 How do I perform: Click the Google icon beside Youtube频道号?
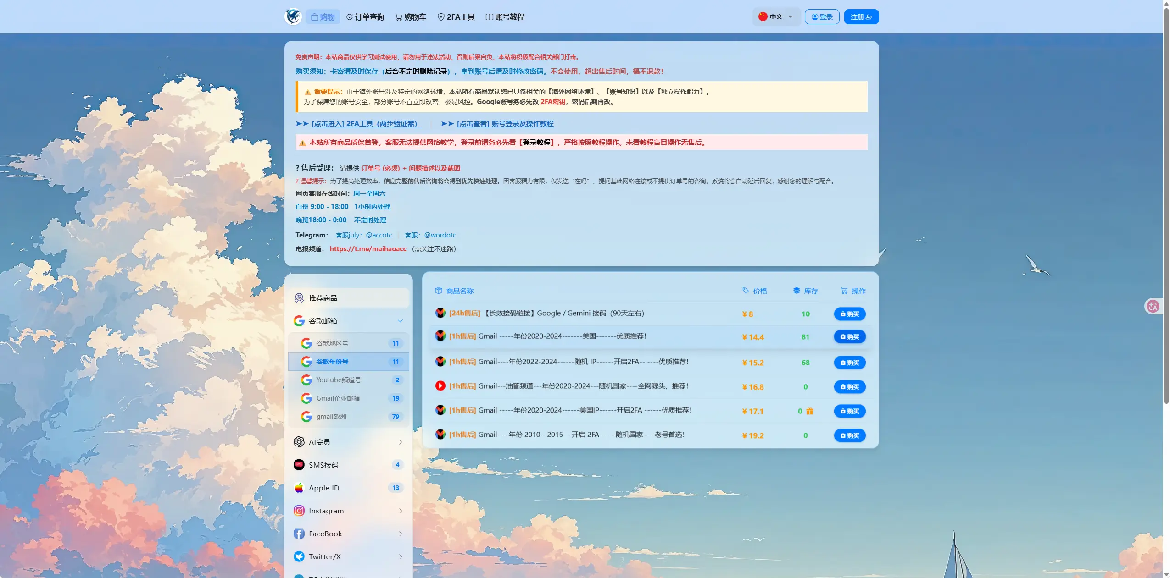coord(306,380)
